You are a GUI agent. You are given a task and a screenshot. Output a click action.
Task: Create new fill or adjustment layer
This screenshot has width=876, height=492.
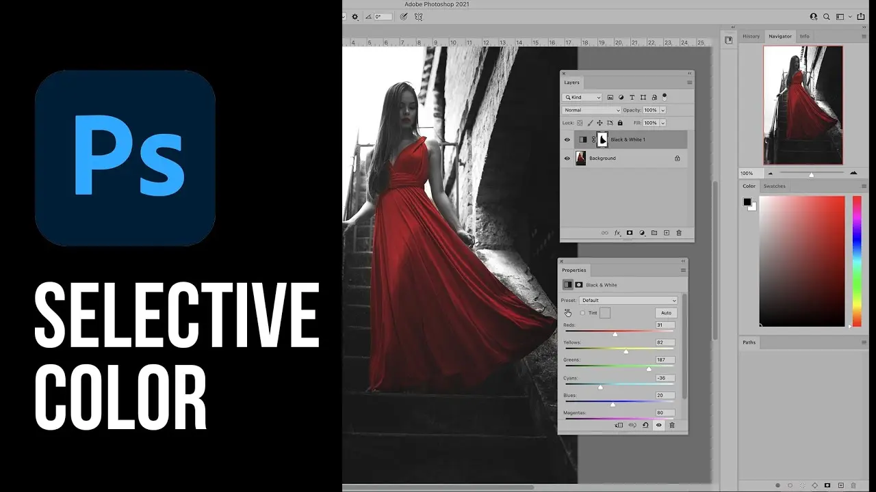[x=642, y=233]
